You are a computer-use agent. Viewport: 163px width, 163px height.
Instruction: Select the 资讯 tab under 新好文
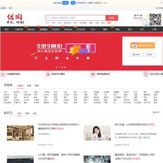pyautogui.click(x=35, y=114)
